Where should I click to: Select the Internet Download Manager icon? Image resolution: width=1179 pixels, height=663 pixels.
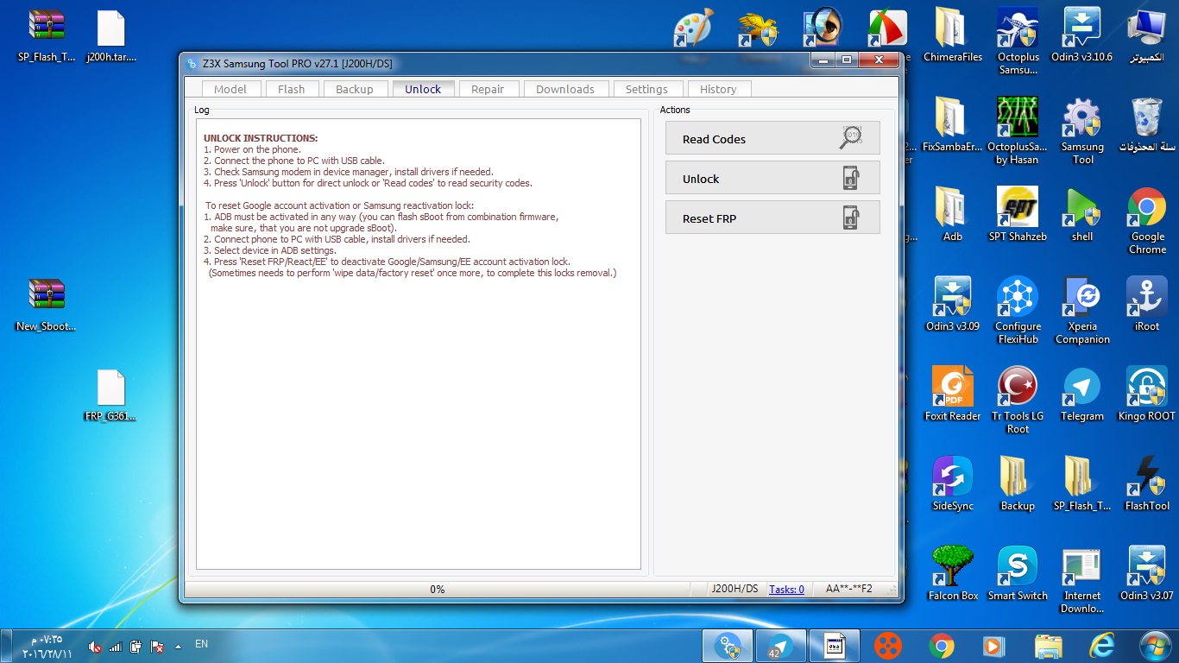[1082, 580]
